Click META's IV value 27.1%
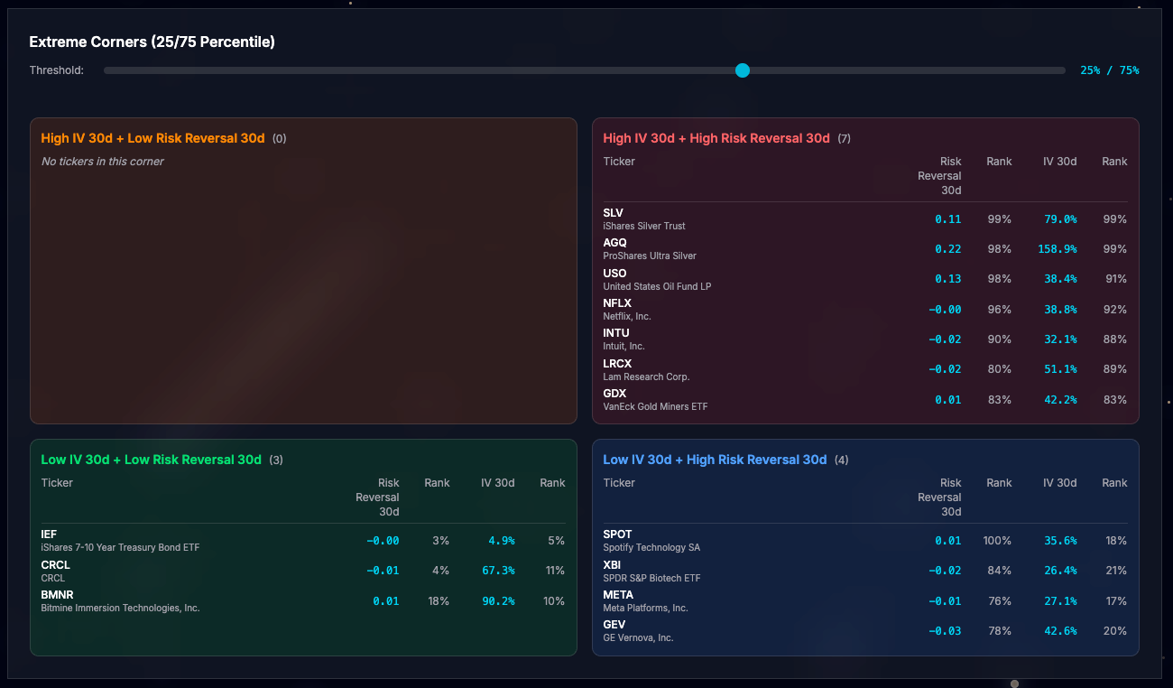The height and width of the screenshot is (688, 1173). 1060,601
